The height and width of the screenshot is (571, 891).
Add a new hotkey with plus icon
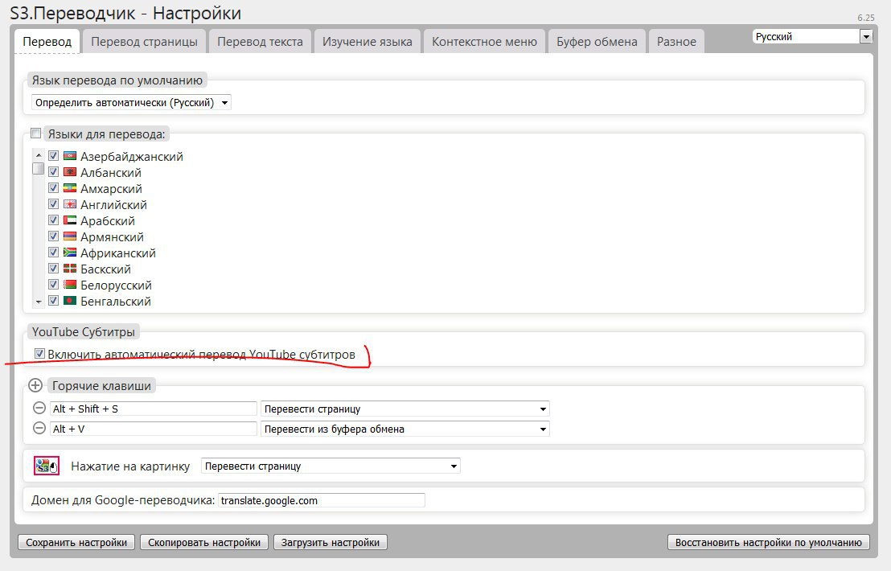point(35,385)
